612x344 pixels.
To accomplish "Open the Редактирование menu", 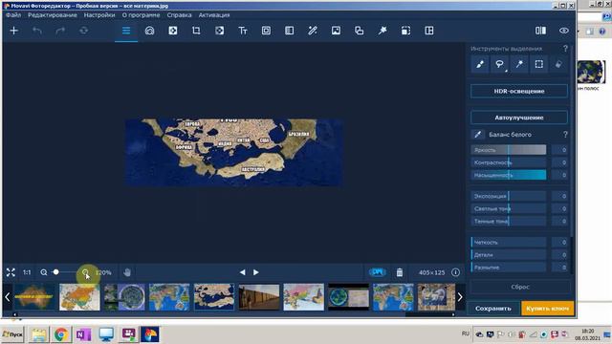I will (53, 15).
